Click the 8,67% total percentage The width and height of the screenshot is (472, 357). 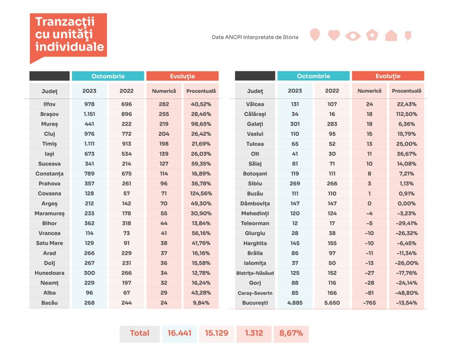tap(291, 334)
